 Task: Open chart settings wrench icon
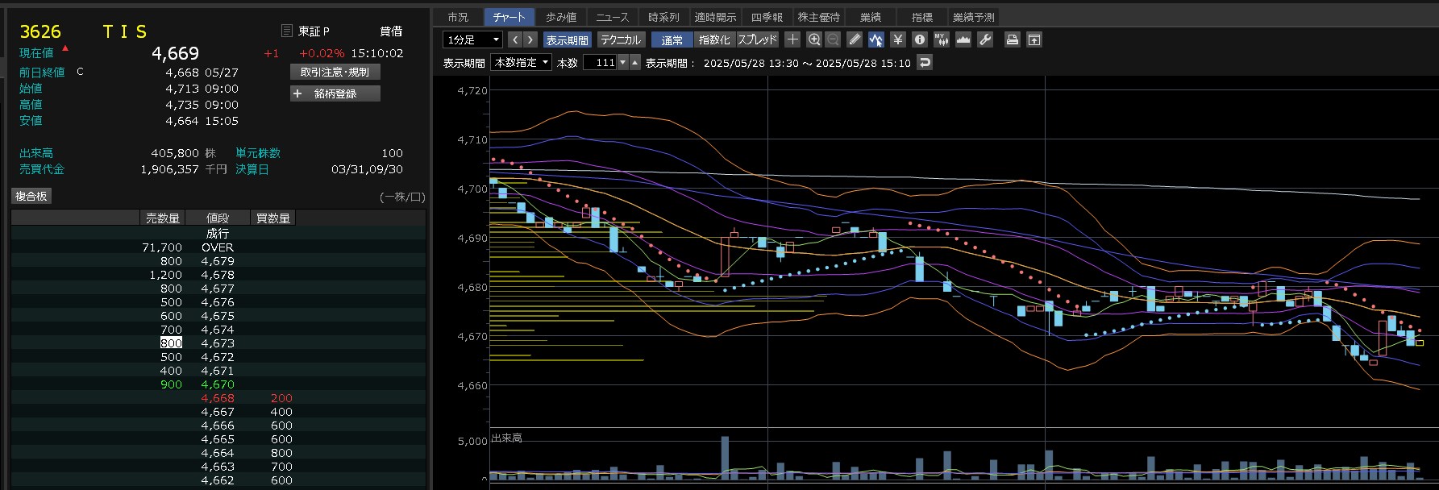[x=985, y=39]
